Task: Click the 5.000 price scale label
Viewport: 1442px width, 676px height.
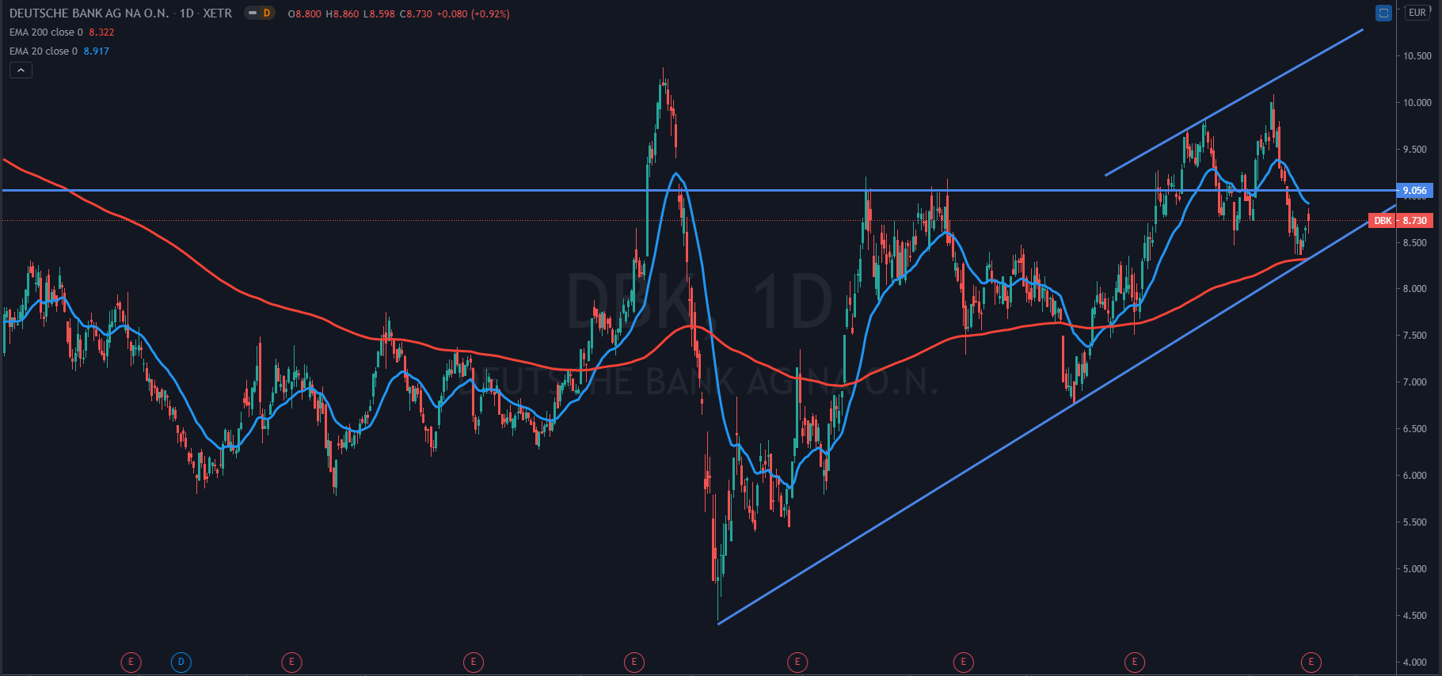Action: [1417, 569]
